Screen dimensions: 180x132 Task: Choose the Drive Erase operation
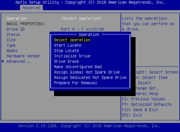click(x=66, y=61)
